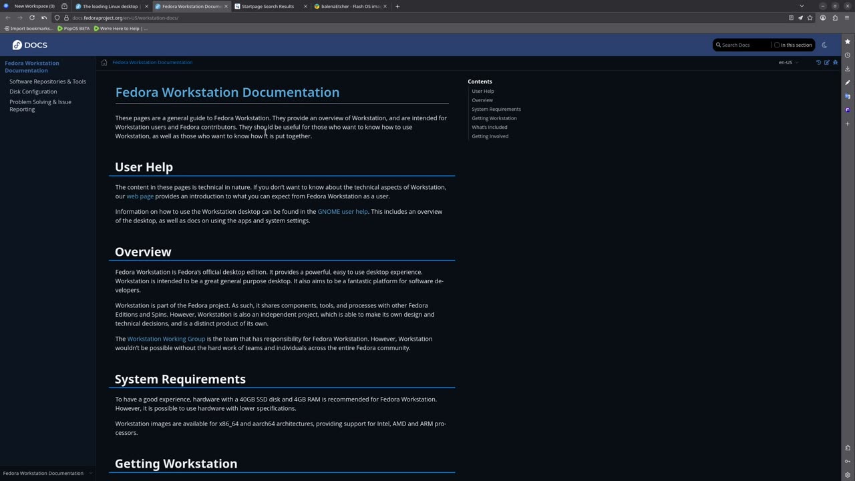This screenshot has width=855, height=481.
Task: Bookmark this page with the star
Action: click(810, 17)
